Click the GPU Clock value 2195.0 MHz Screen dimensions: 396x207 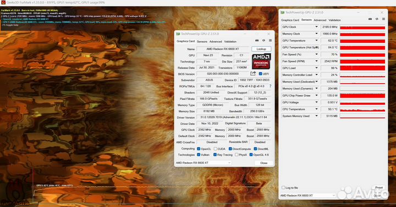point(329,27)
